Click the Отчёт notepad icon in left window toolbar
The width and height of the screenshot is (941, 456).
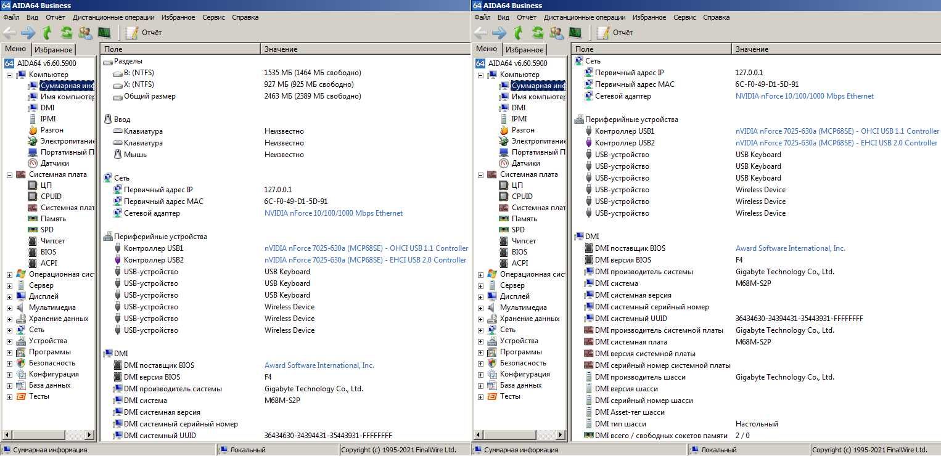pos(132,33)
